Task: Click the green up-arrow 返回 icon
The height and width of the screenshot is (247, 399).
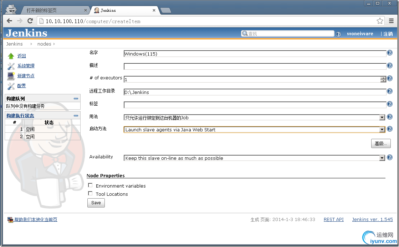Action: 11,56
